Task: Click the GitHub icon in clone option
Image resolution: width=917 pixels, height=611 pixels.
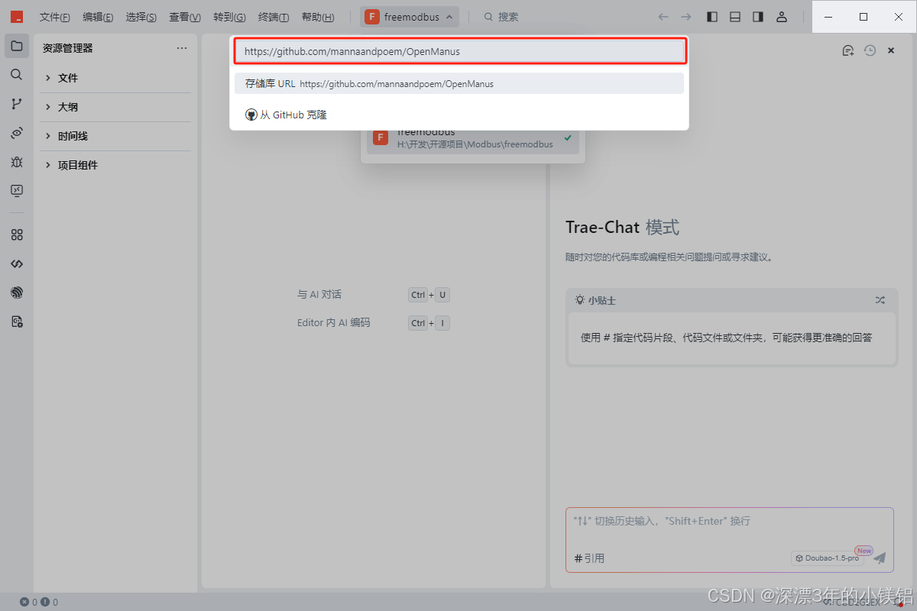Action: pyautogui.click(x=251, y=115)
